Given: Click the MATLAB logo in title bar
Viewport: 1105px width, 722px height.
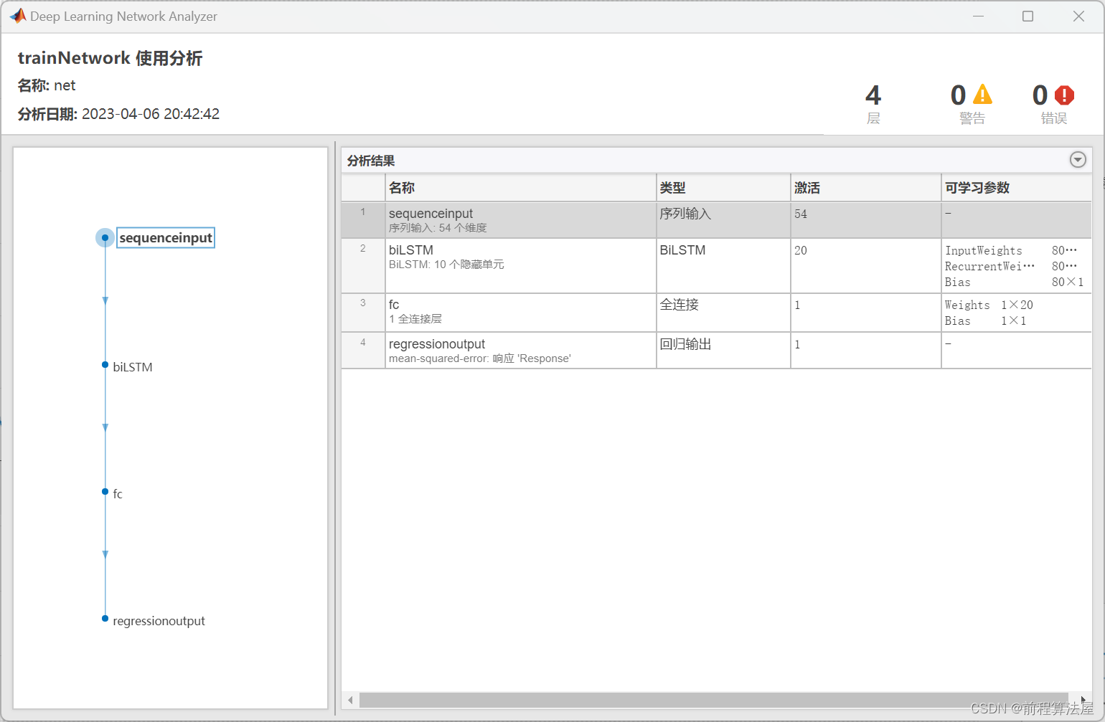Looking at the screenshot, I should [18, 16].
